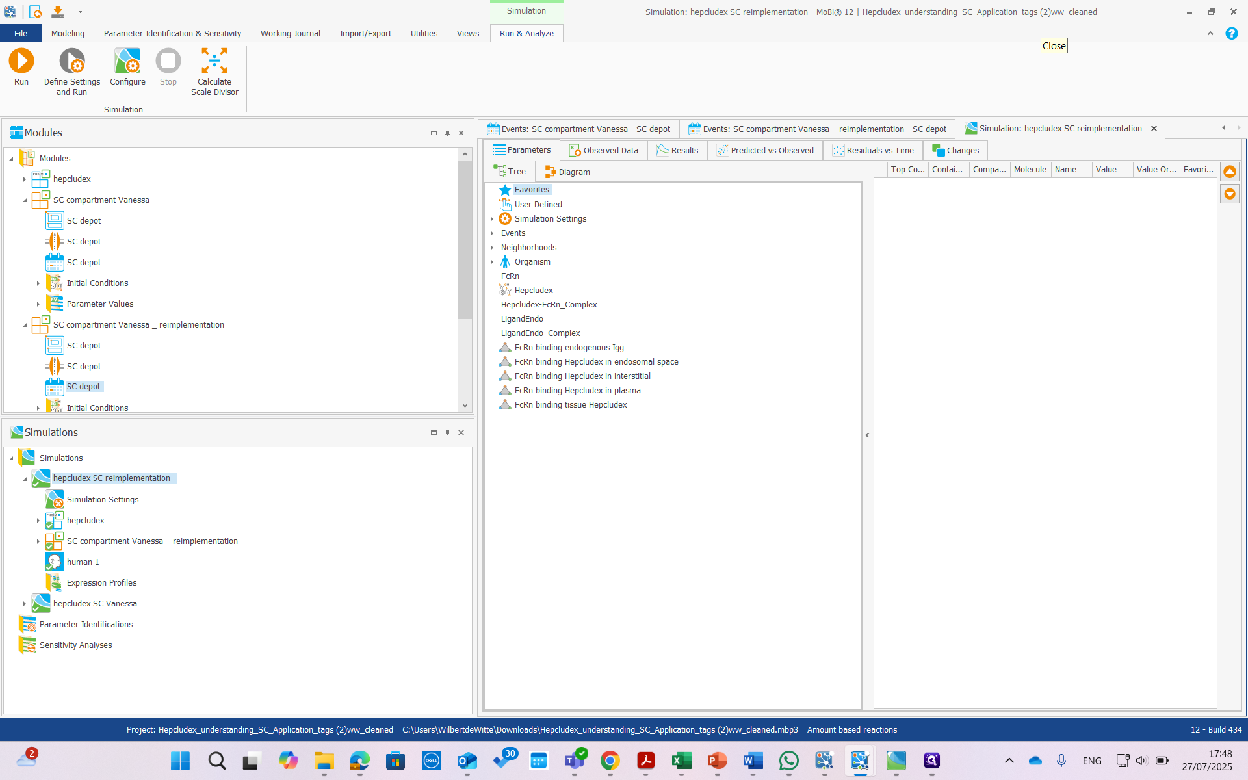Click orange up arrow beside parameter table
The width and height of the screenshot is (1248, 780).
(1230, 172)
